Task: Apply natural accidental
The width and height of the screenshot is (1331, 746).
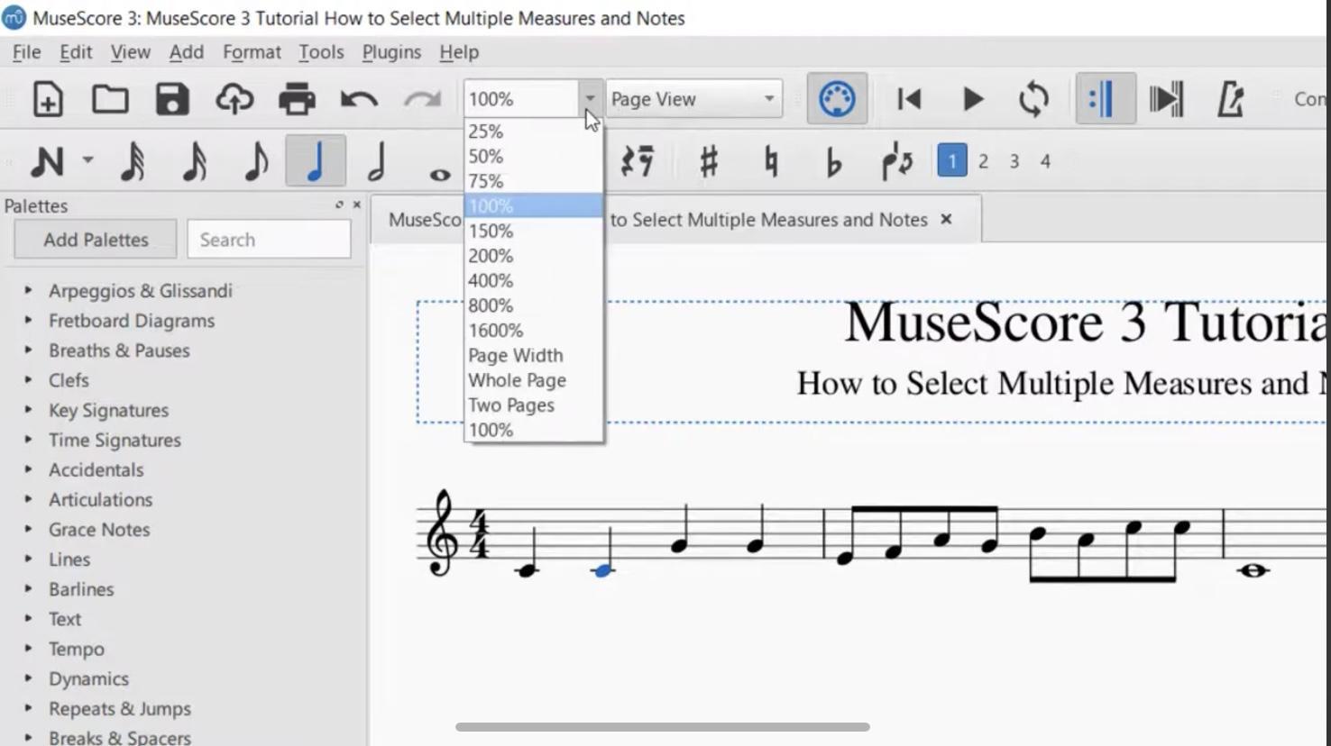Action: [x=771, y=161]
